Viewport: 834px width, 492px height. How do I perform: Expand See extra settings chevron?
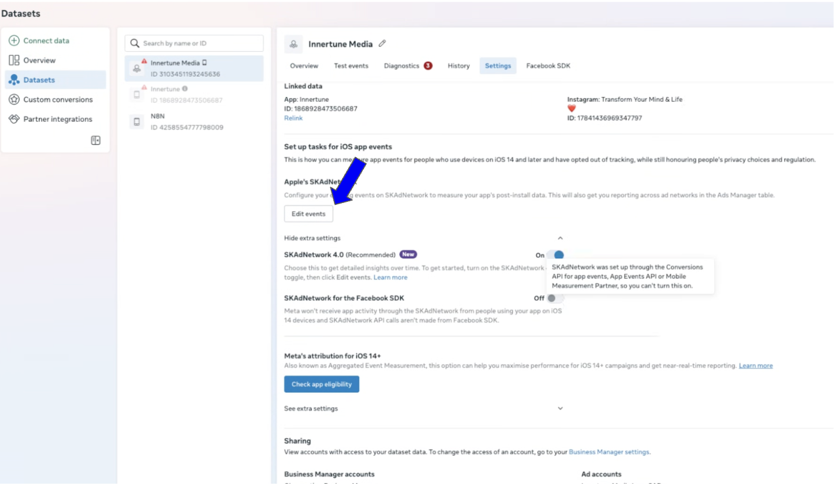560,408
